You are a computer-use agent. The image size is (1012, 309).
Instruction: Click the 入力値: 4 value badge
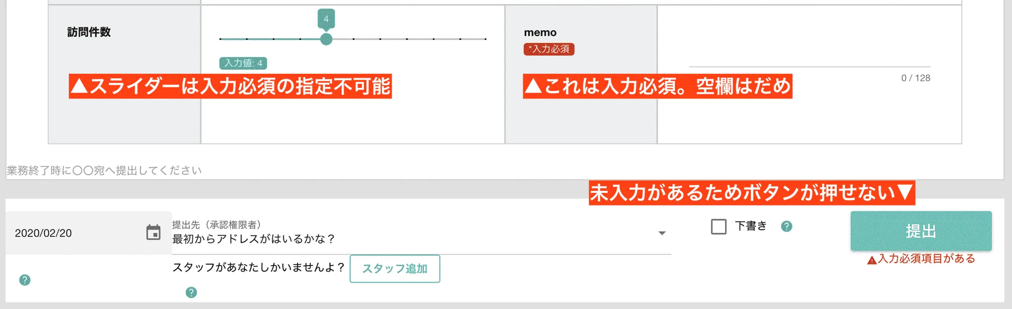pyautogui.click(x=243, y=64)
